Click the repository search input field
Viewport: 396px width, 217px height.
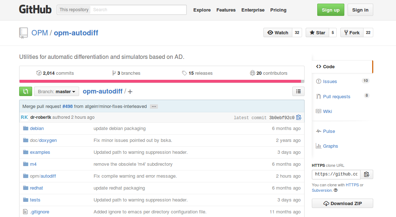pos(138,10)
